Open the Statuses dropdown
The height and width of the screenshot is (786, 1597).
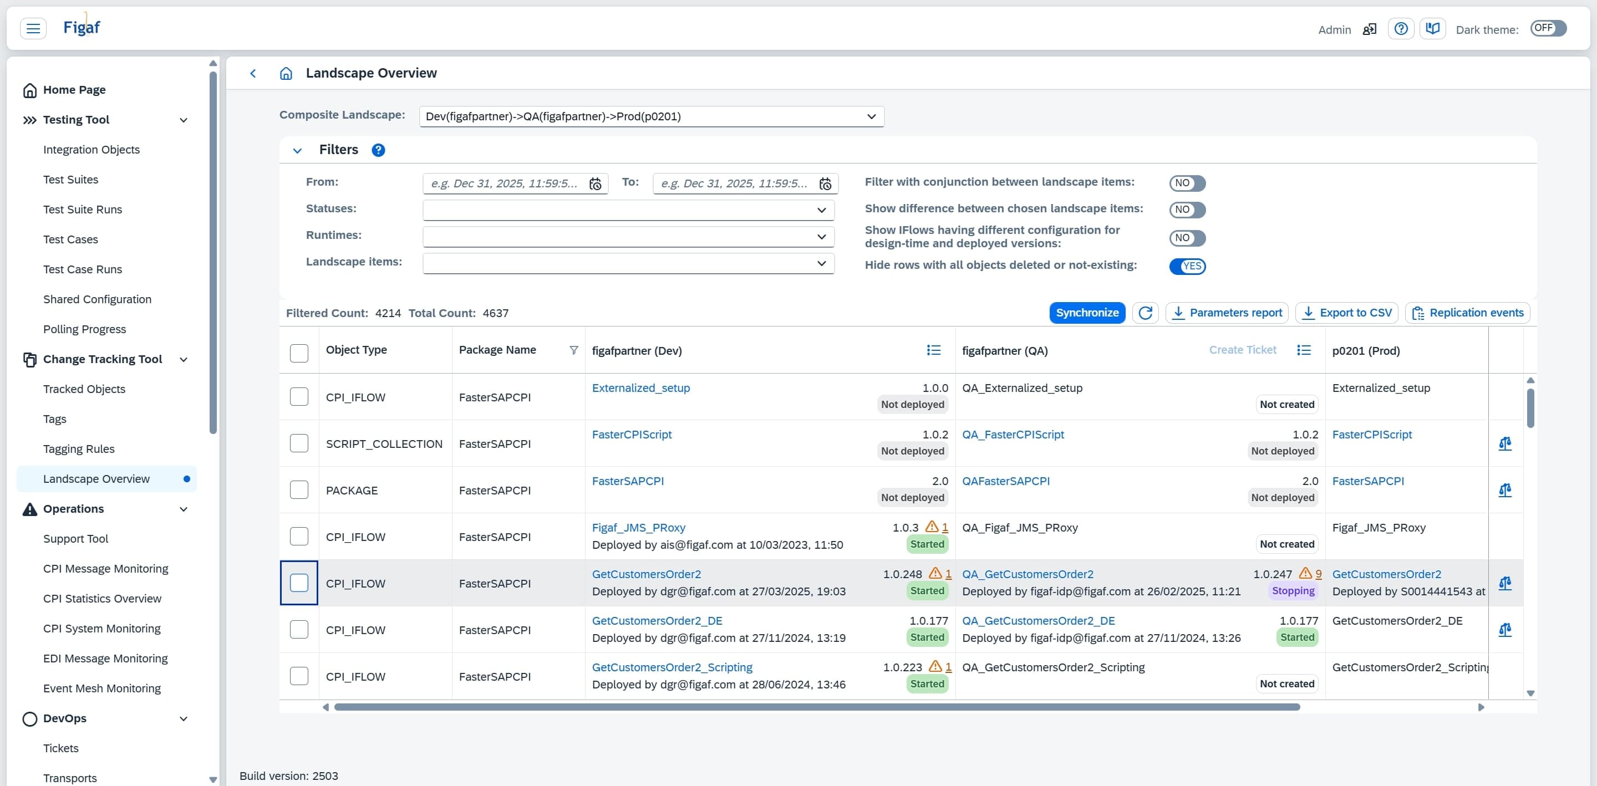pos(628,210)
